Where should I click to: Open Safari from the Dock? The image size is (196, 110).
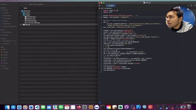pos(19,107)
